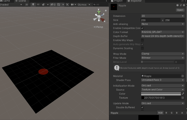187x120 pixels.
Task: Toggle Dynamic Scaling checkbox
Action: [142, 48]
